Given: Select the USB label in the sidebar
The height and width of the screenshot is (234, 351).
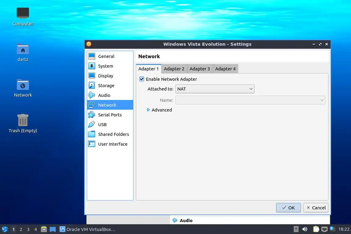Looking at the screenshot, I should 102,125.
